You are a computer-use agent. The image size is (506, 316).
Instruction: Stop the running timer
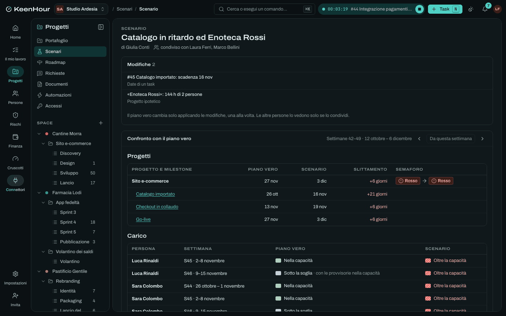419,9
